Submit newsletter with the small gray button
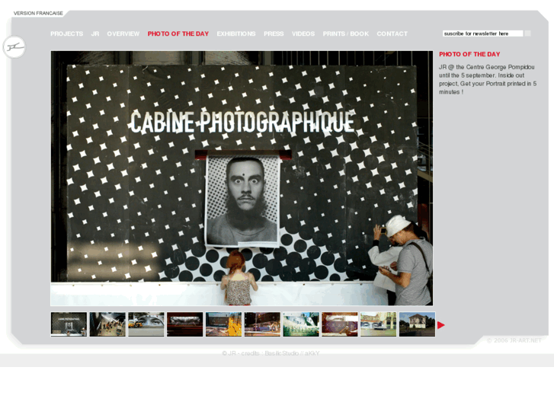 pos(527,34)
